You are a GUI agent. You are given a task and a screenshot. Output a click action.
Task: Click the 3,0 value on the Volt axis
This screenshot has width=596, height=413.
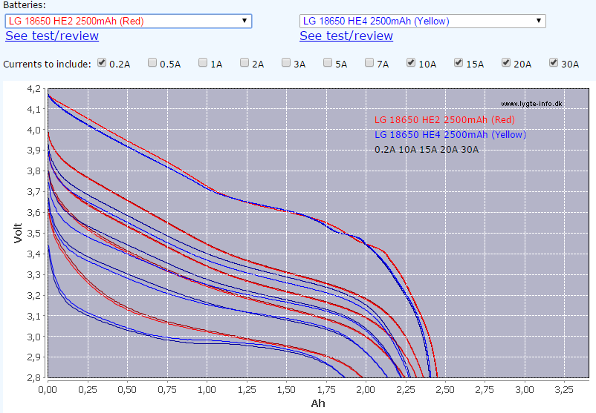tap(33, 337)
